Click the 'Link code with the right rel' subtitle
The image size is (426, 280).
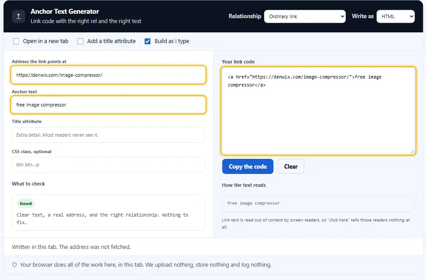tap(86, 21)
